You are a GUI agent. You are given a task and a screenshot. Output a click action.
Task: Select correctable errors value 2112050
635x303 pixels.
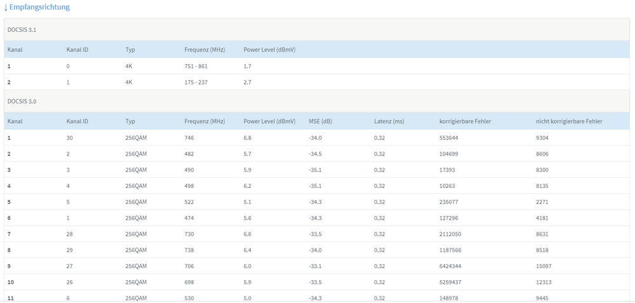(x=450, y=234)
